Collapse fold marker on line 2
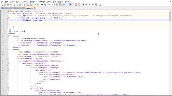The image size is (172, 96). (x=8, y=13)
